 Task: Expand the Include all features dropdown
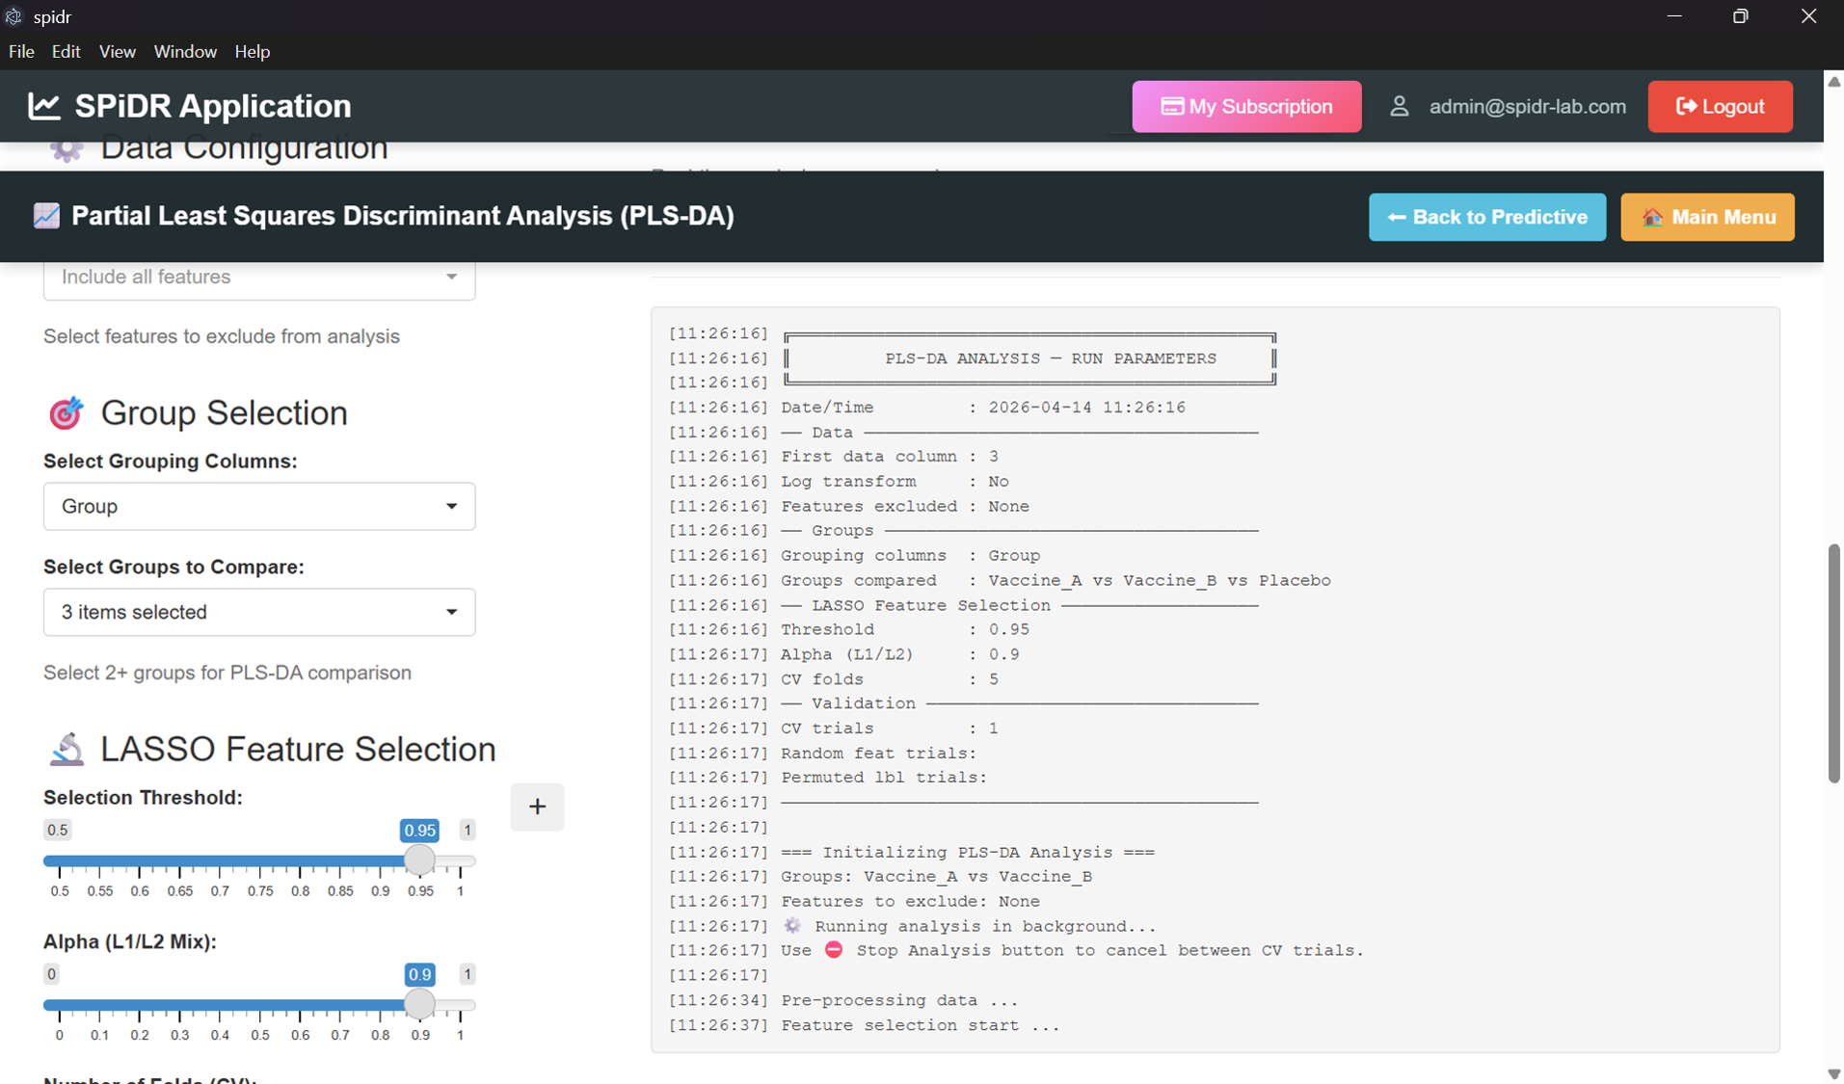259,279
